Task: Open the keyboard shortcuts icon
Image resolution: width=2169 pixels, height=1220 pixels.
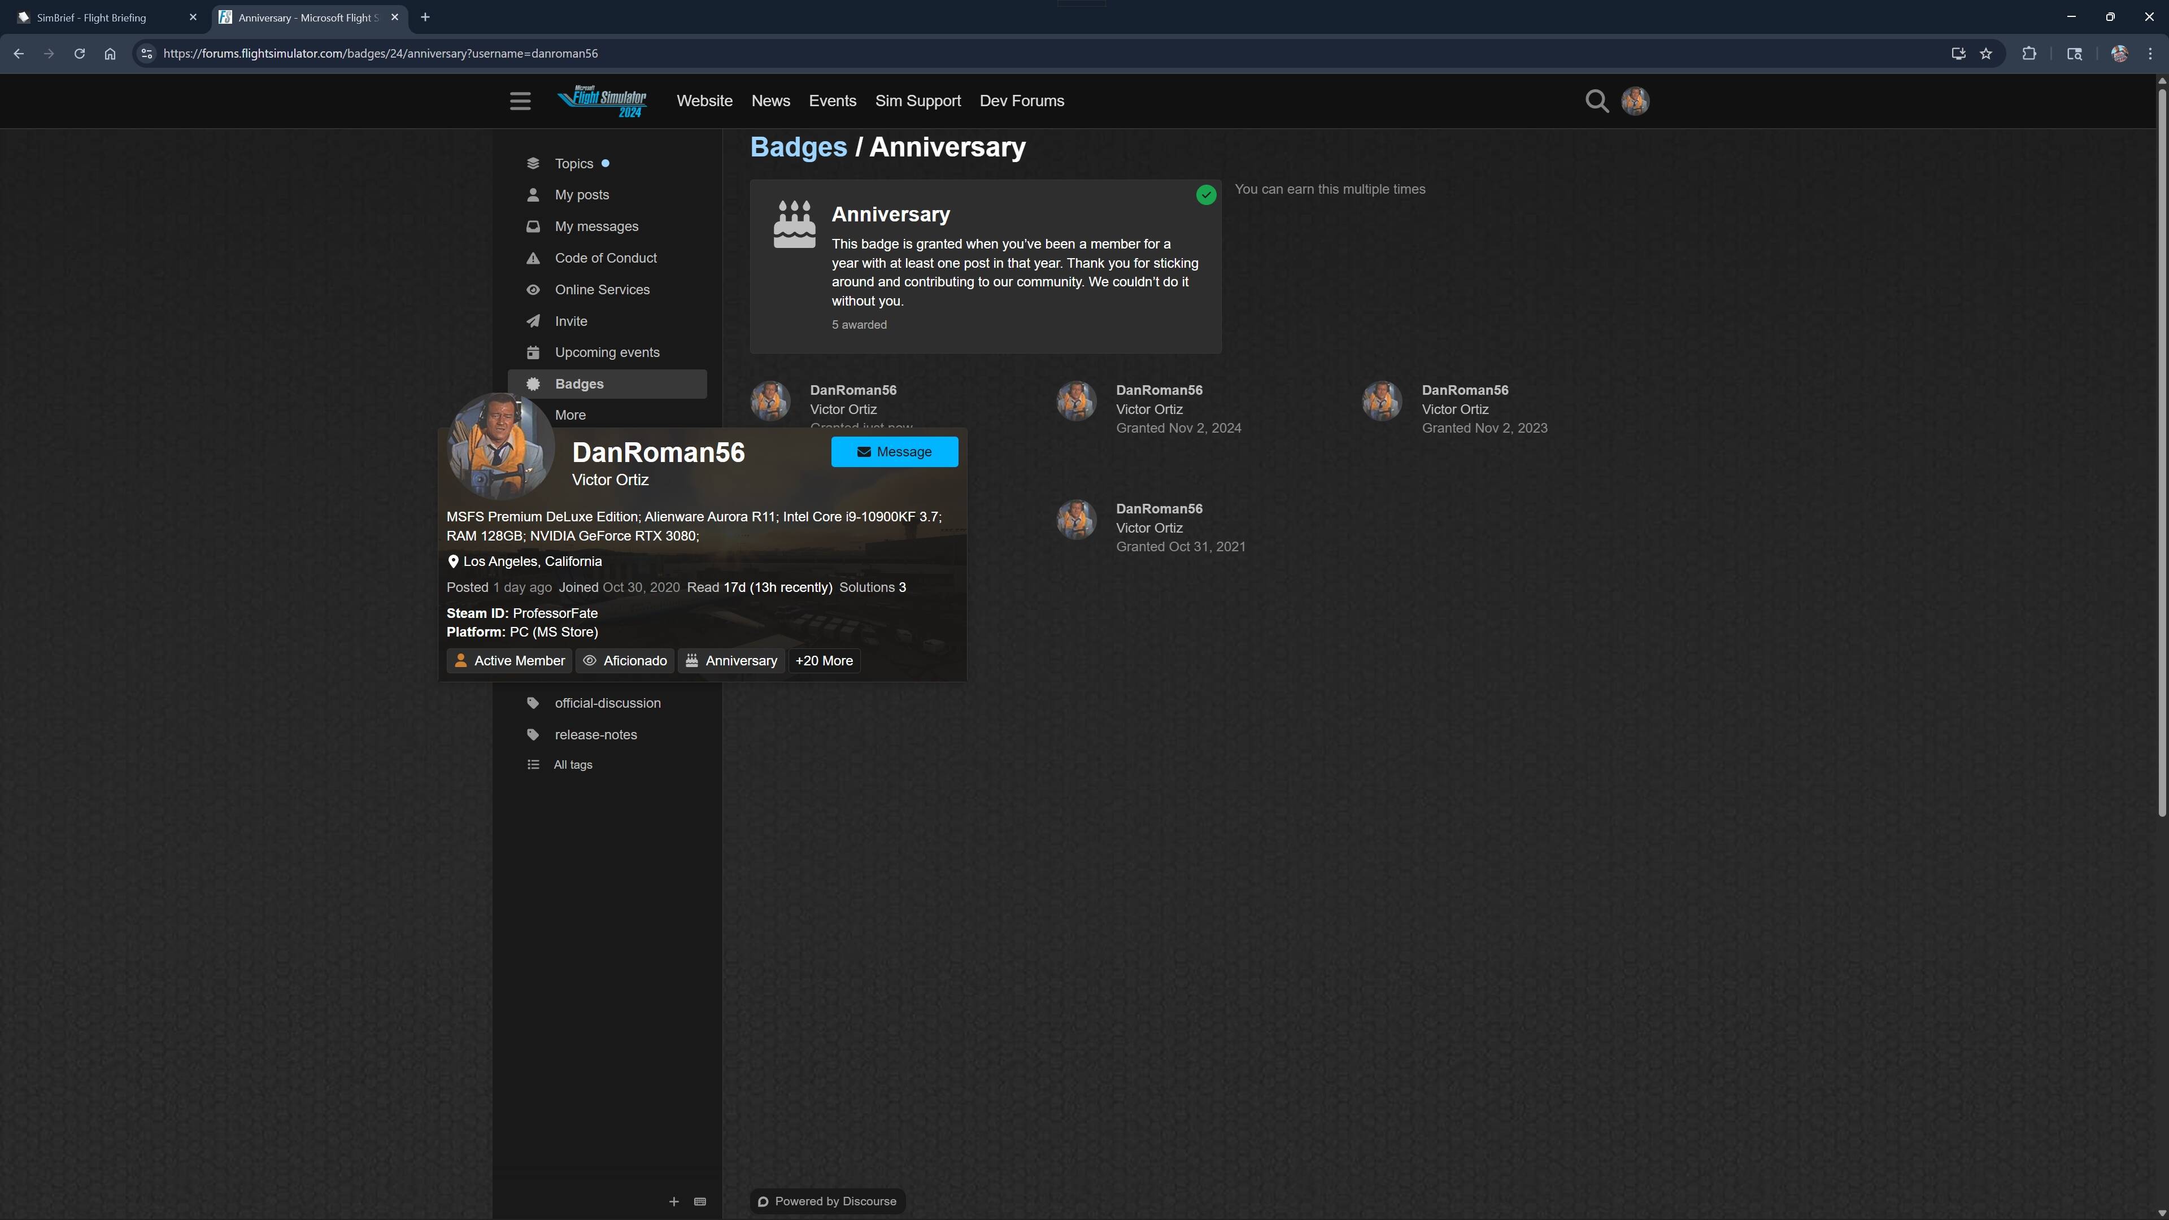Action: [700, 1201]
